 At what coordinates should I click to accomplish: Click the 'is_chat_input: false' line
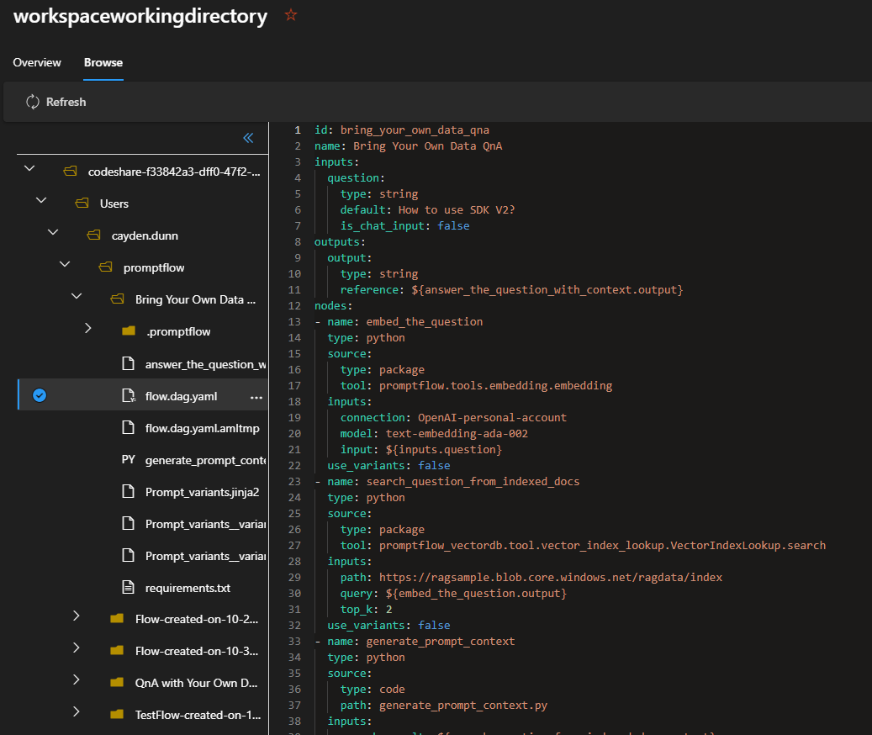pos(404,225)
